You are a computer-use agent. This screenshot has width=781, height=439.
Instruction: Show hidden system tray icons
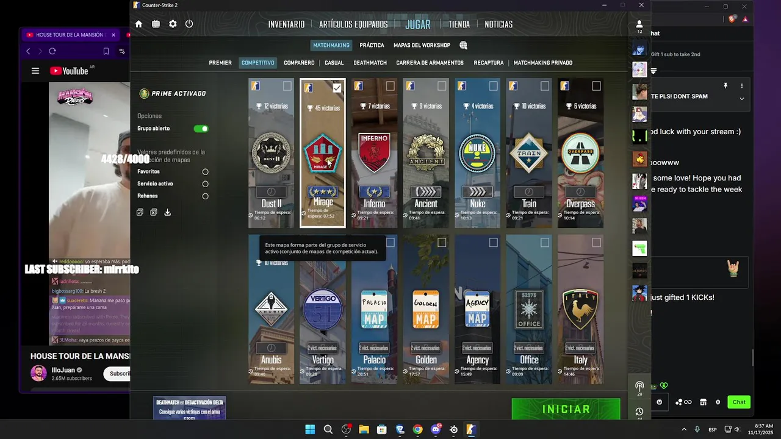click(x=683, y=429)
